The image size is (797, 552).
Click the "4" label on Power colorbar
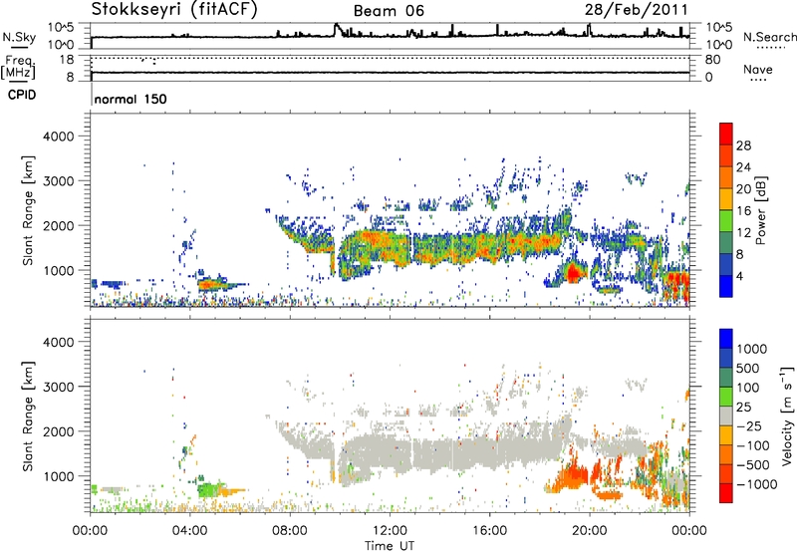740,276
